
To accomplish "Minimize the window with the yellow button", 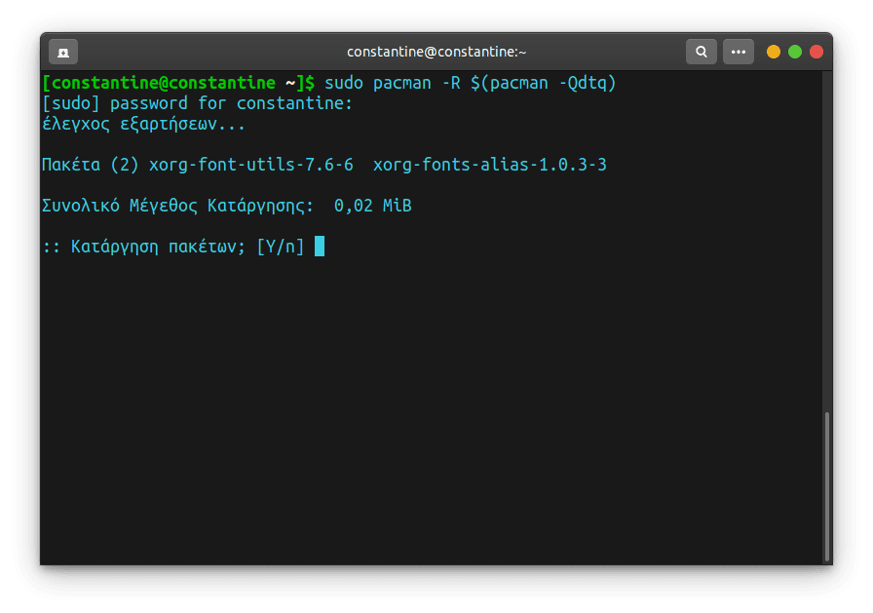I will [x=774, y=52].
